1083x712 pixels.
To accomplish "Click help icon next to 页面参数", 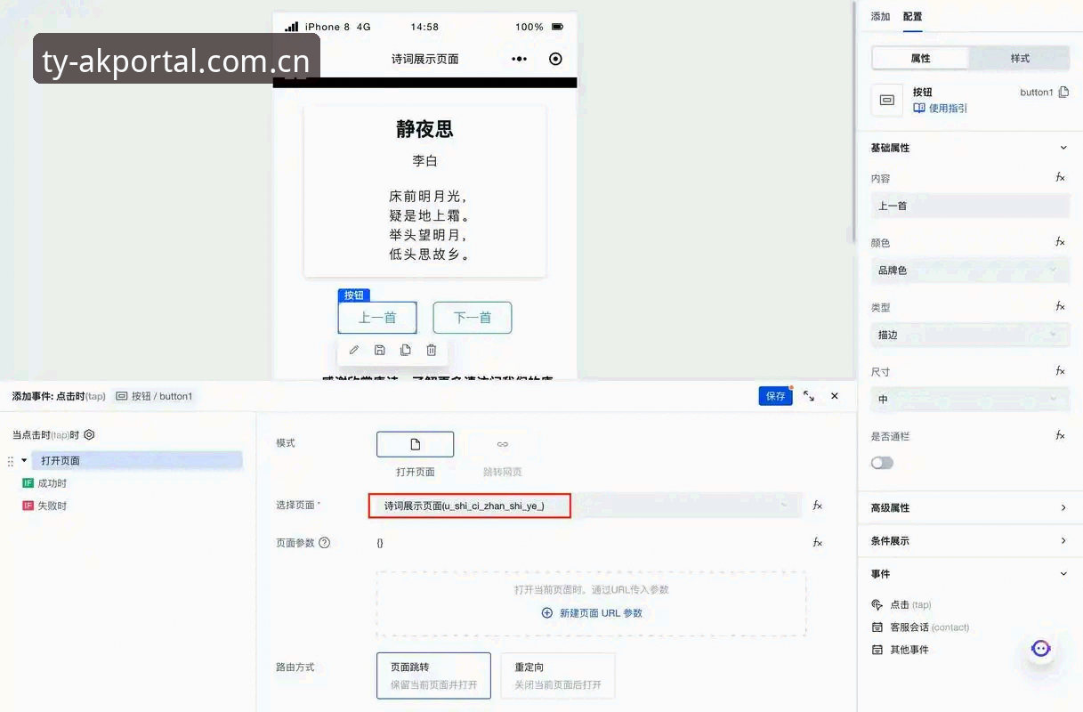I will click(x=324, y=543).
